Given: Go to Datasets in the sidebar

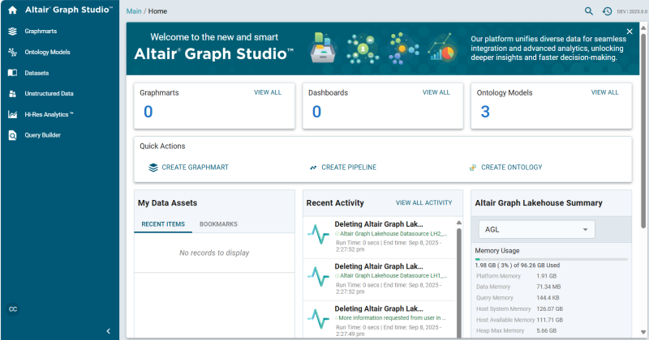Looking at the screenshot, I should [37, 73].
